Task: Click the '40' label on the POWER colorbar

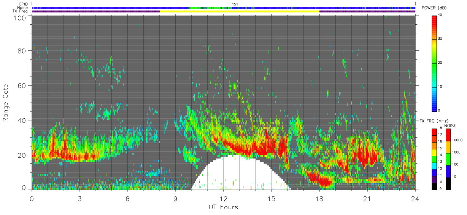Action: 441,15
